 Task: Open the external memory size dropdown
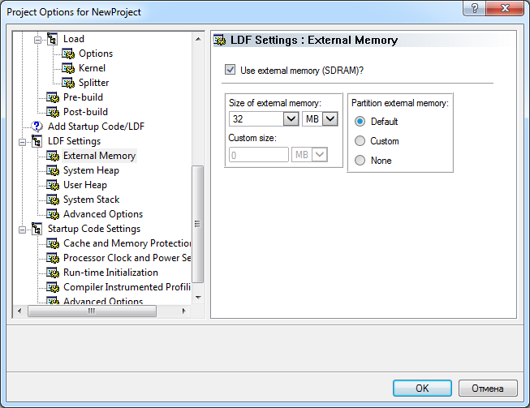[291, 119]
